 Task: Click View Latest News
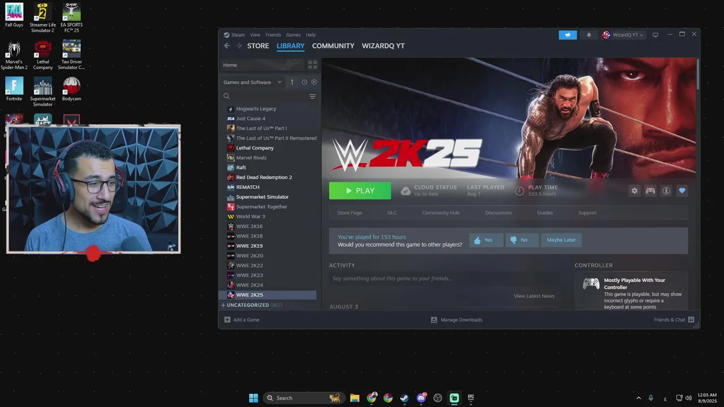coord(534,296)
